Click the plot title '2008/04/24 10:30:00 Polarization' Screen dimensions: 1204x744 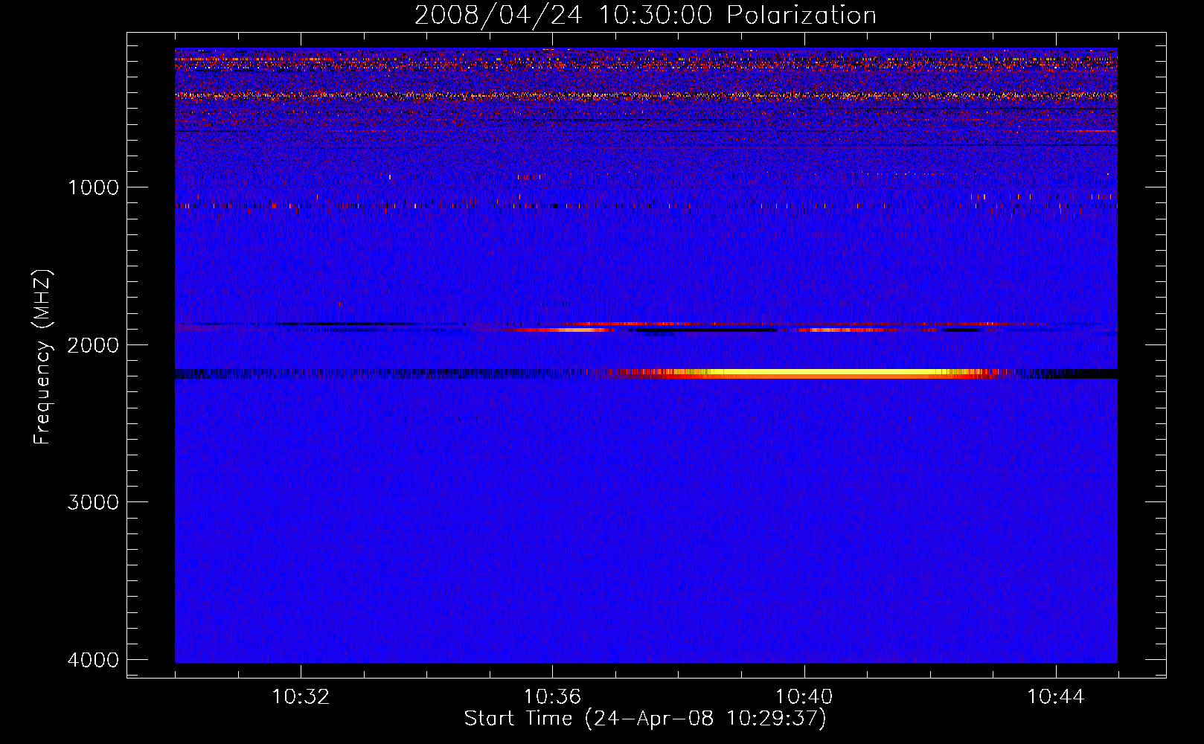(x=645, y=15)
